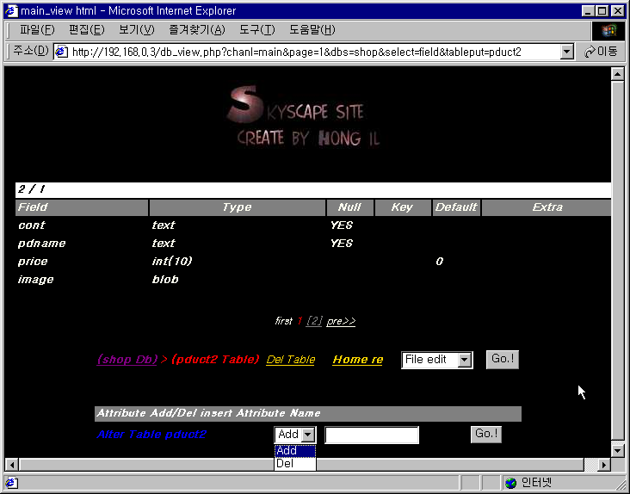Image resolution: width=630 pixels, height=494 pixels.
Task: Click the Field column header
Action: coord(82,207)
